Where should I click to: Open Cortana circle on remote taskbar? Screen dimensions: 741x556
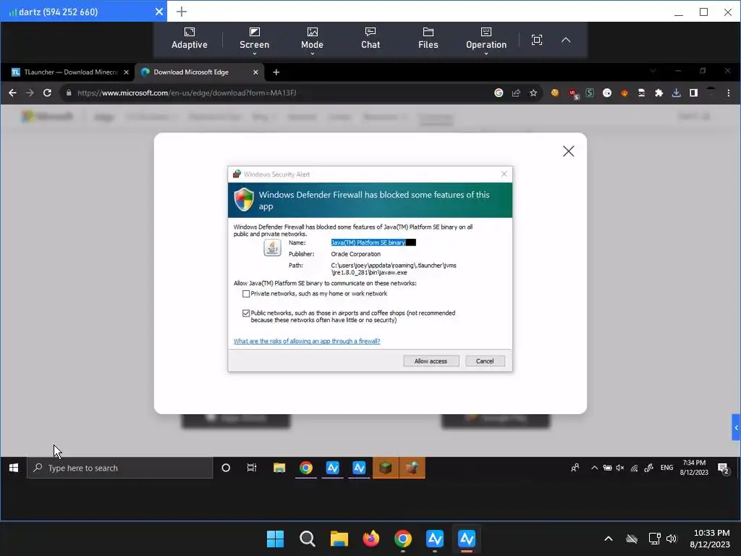(226, 468)
